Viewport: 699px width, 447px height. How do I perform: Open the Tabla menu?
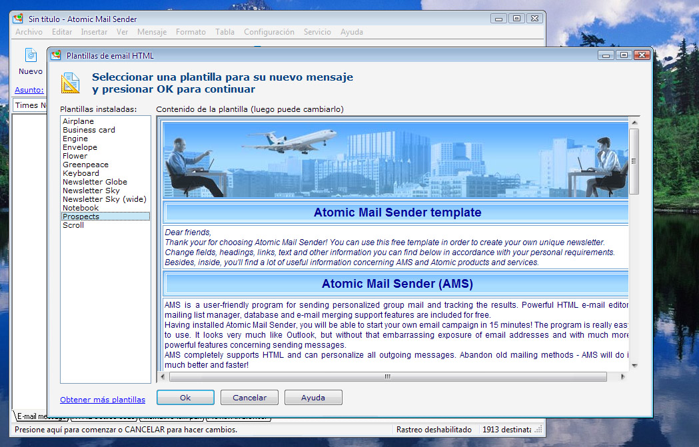[225, 32]
